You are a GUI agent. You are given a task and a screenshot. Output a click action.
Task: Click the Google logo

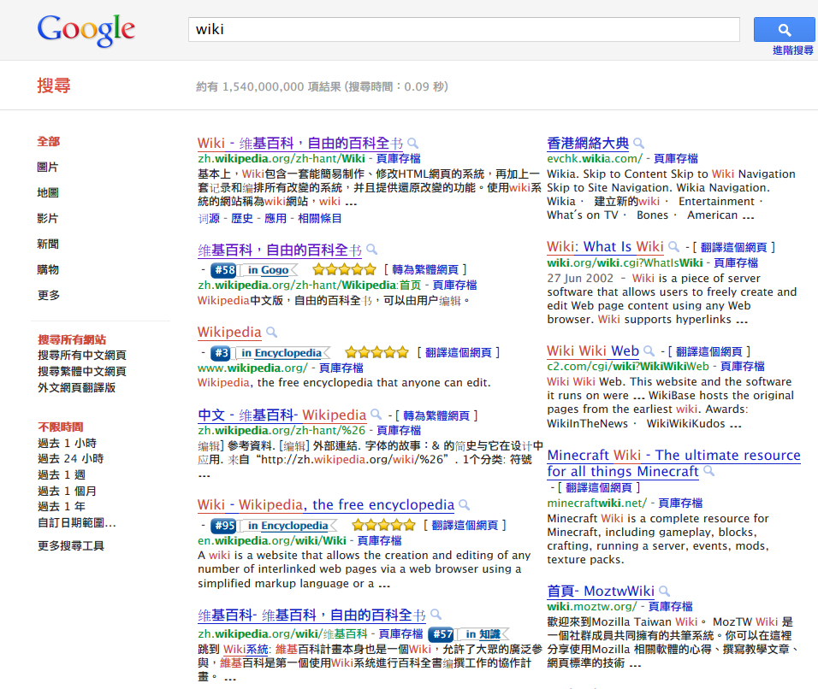click(x=86, y=31)
